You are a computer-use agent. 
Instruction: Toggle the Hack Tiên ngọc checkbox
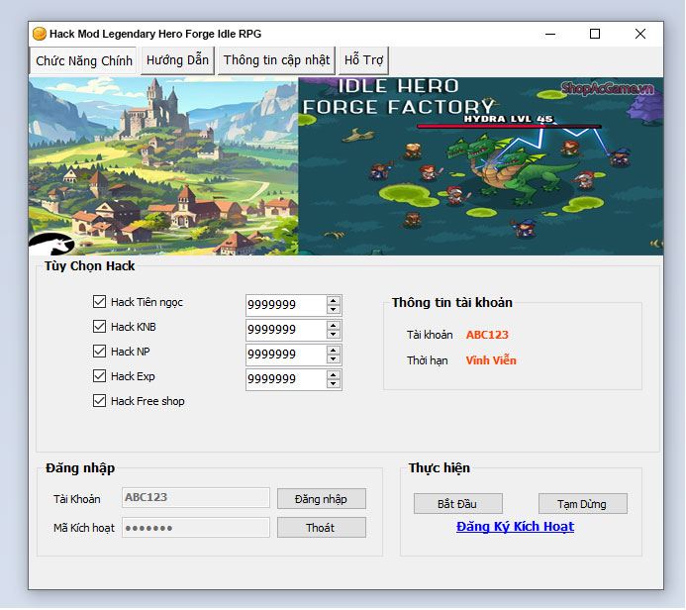(x=99, y=301)
